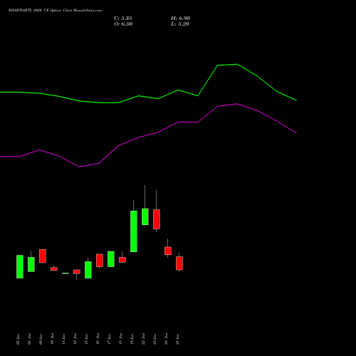Click the first green candle above 05 Jun
This screenshot has width=356, height=356.
[x=20, y=266]
